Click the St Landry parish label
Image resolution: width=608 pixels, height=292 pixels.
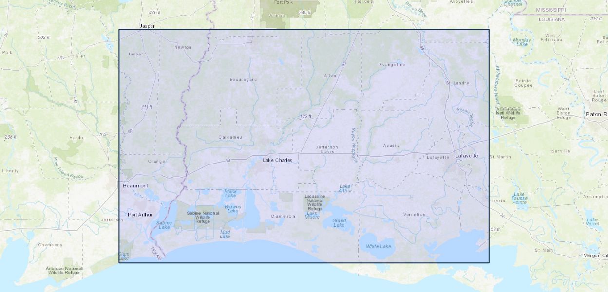(x=457, y=83)
